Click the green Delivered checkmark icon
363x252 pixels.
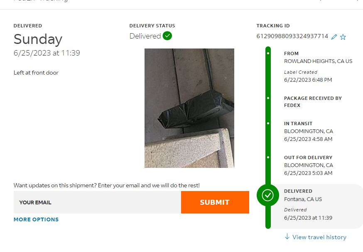tap(167, 36)
